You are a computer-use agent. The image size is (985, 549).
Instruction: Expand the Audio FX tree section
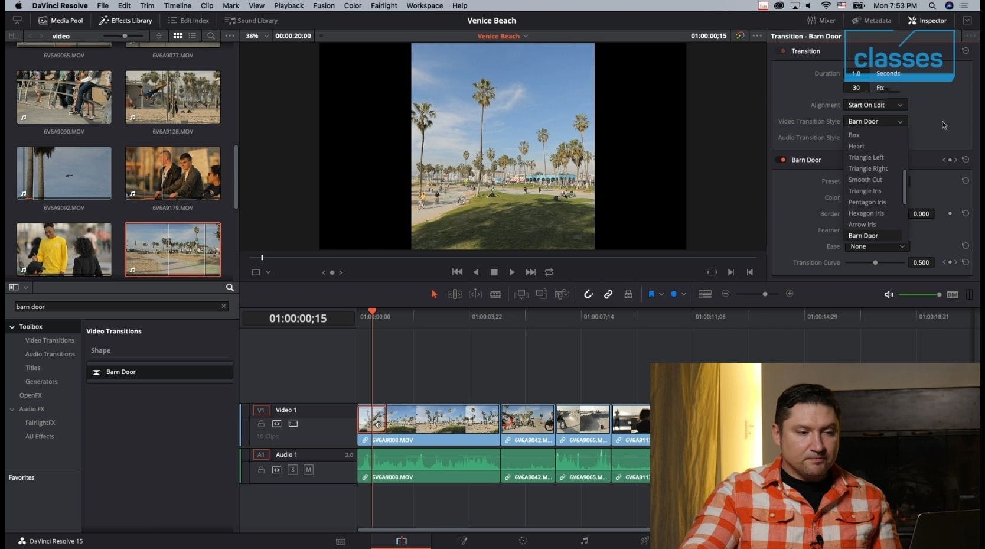[x=12, y=409]
